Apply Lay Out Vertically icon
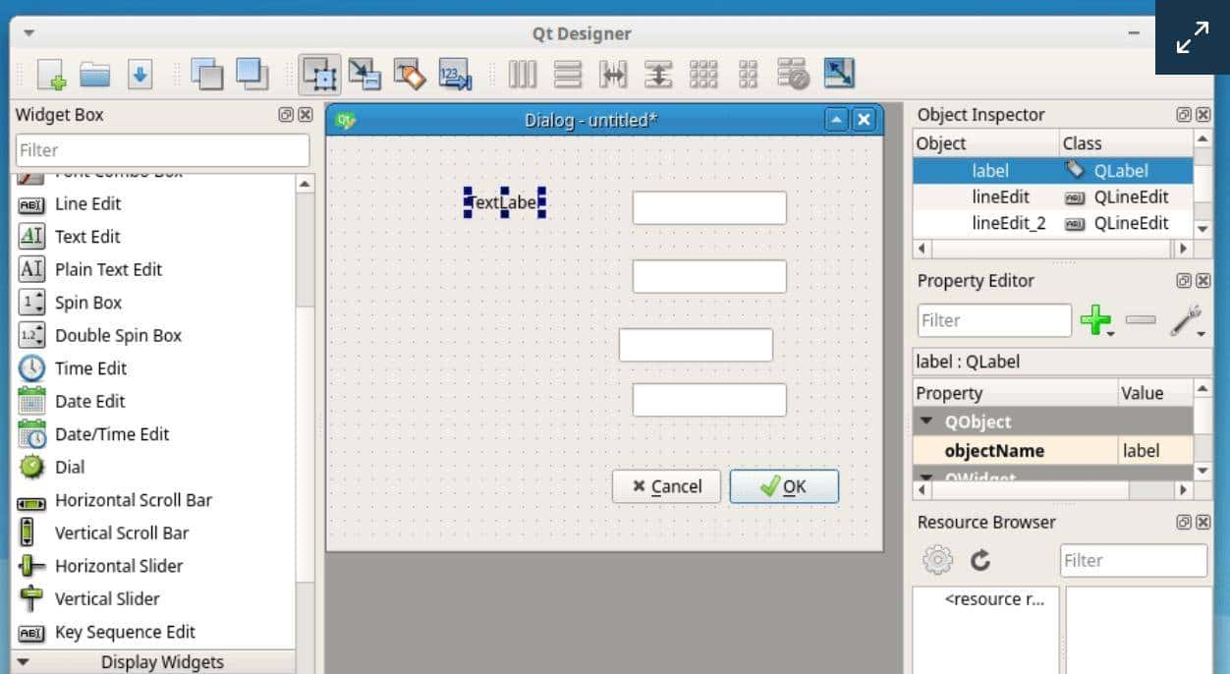The image size is (1230, 674). point(567,74)
